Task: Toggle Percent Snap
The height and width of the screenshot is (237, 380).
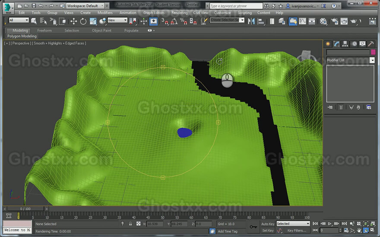Action: (184, 21)
